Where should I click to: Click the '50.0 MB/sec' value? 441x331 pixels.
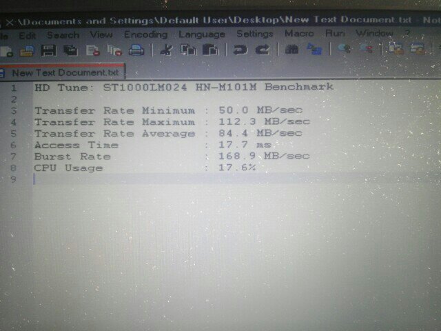[260, 110]
